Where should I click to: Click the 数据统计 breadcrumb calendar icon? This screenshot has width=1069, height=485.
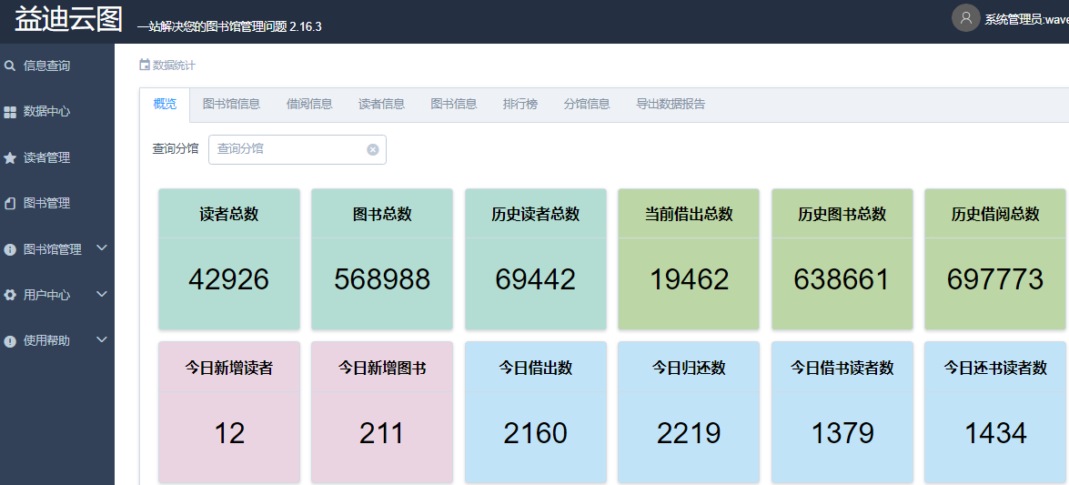tap(145, 65)
